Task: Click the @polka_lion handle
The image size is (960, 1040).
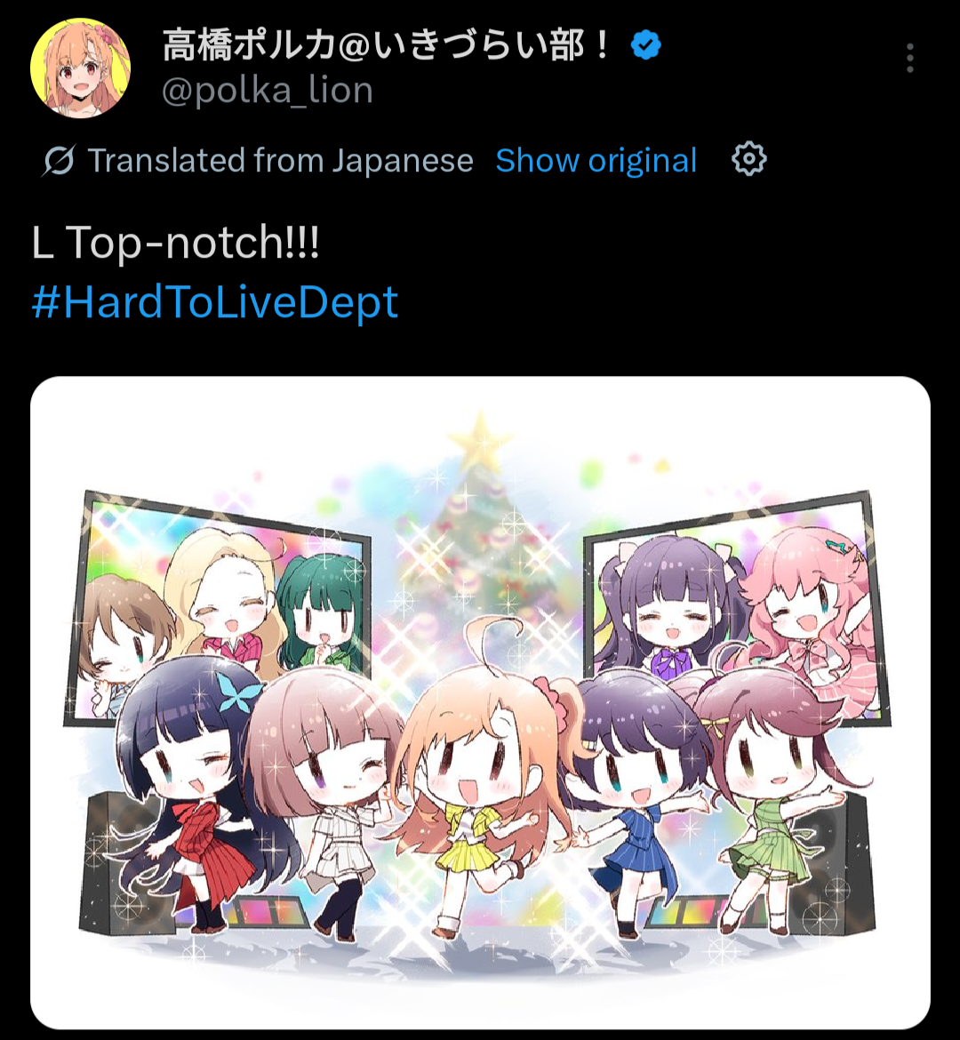Action: 268,90
